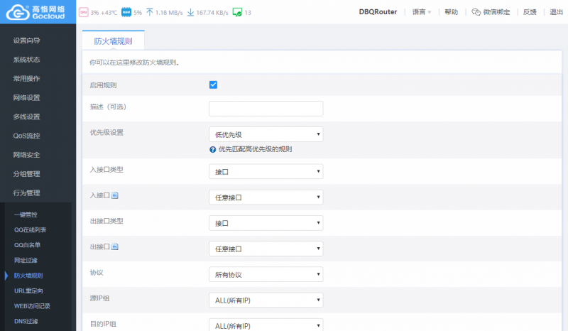Click the icon next to 入接口 label
Screen dimensions: 568x331
115,195
